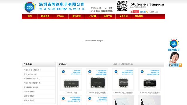Open the ADPT005 chip product thumbnail

tap(71, 79)
